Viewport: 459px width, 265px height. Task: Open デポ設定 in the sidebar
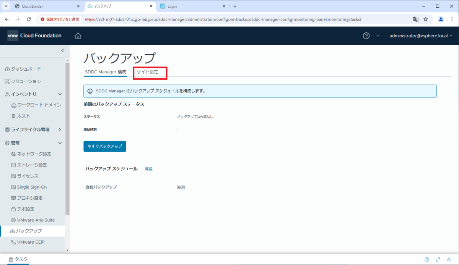pos(23,209)
